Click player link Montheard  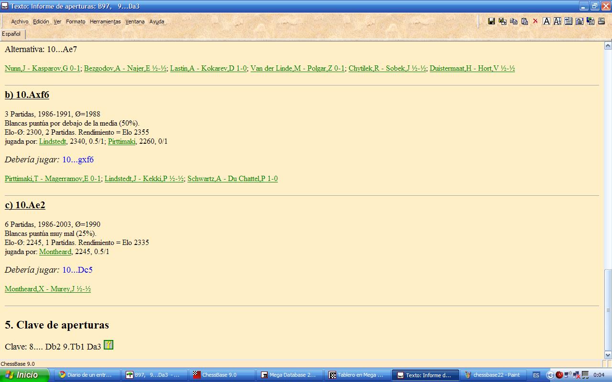coord(55,252)
